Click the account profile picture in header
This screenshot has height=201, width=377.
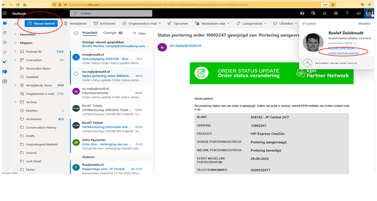[369, 13]
